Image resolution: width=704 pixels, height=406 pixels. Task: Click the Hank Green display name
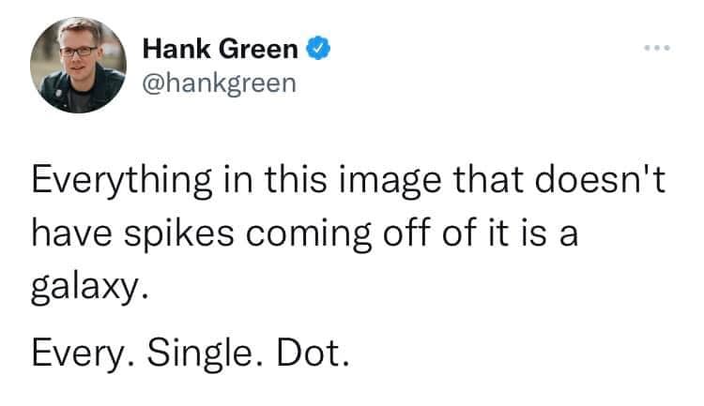click(222, 47)
